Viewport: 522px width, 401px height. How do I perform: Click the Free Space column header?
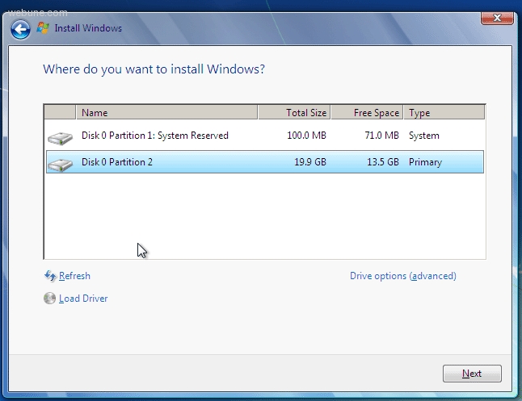368,113
